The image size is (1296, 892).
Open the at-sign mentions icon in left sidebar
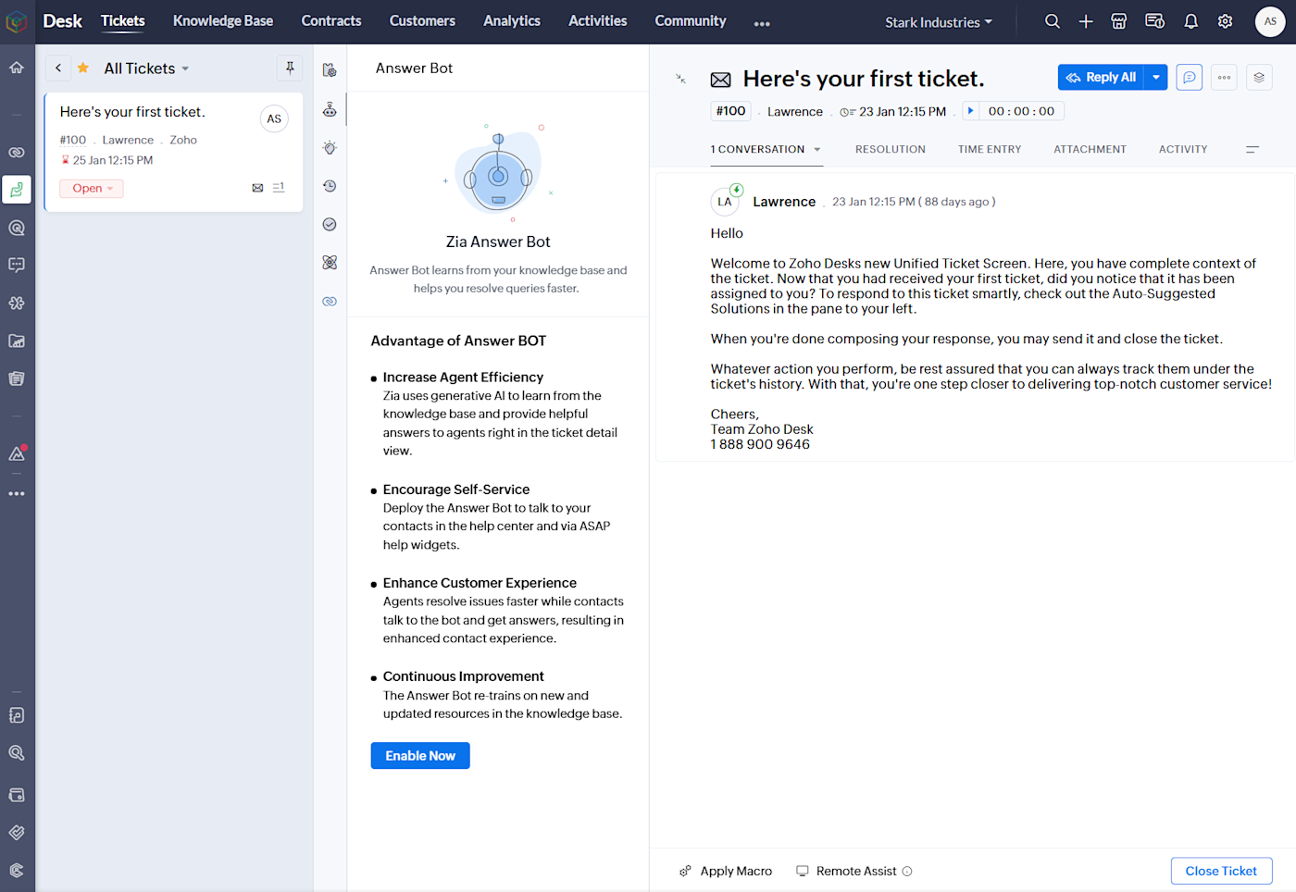(x=17, y=228)
